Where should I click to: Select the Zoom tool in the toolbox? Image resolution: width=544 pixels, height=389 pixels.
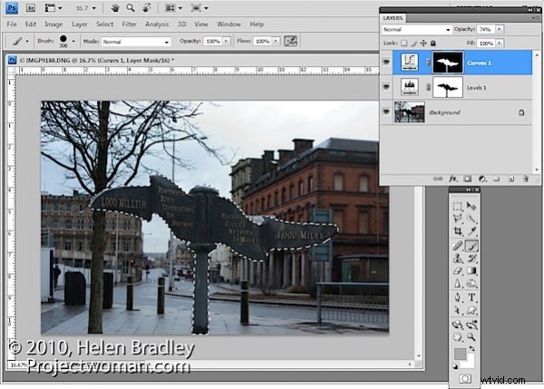point(471,337)
